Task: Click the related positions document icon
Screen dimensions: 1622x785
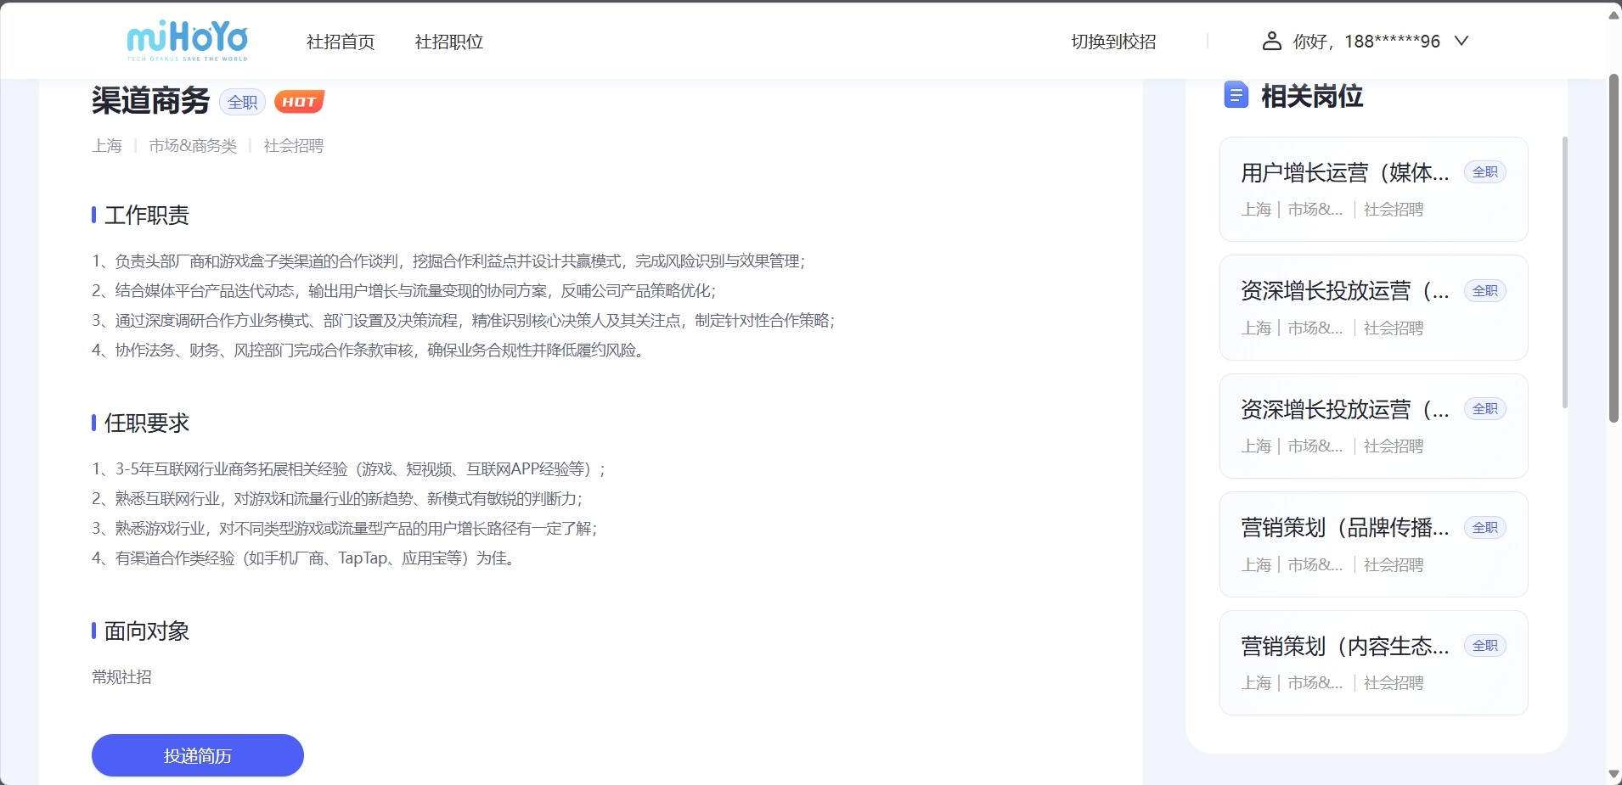Action: pyautogui.click(x=1236, y=95)
